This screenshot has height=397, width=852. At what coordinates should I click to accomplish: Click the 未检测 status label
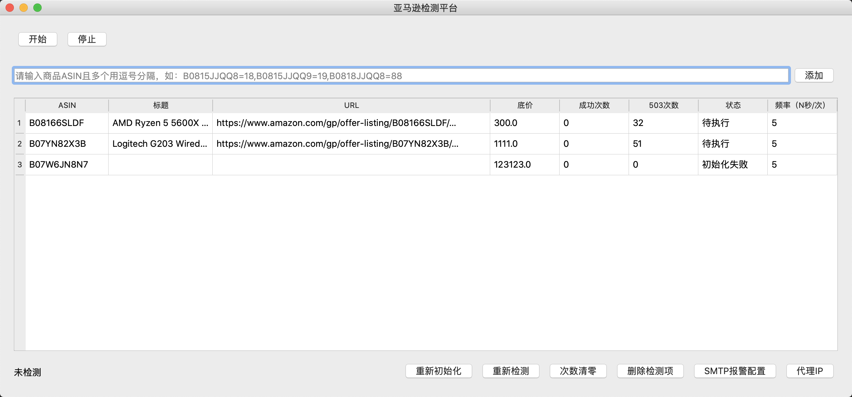[27, 372]
